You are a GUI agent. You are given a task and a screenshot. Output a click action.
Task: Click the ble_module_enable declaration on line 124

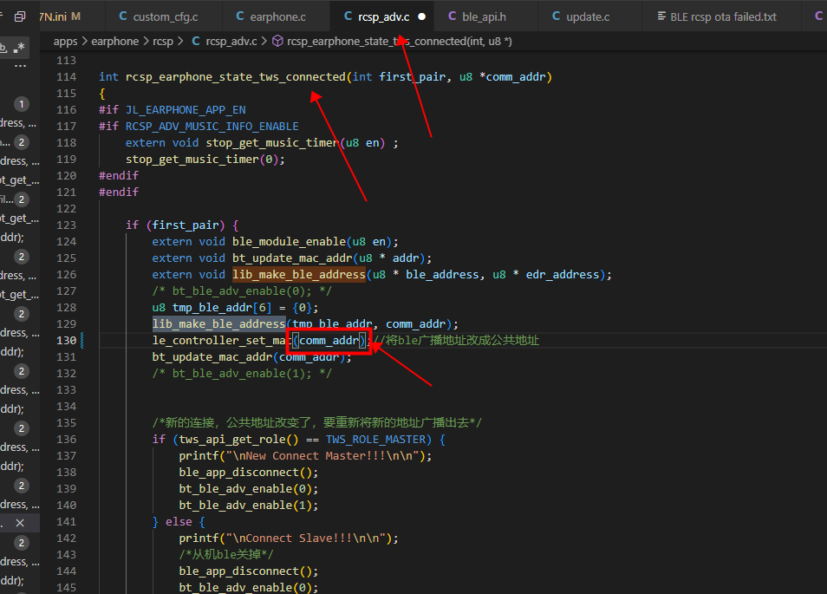pyautogui.click(x=276, y=242)
